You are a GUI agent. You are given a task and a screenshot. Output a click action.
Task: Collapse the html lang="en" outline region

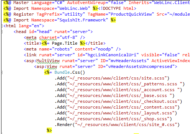[2, 26]
